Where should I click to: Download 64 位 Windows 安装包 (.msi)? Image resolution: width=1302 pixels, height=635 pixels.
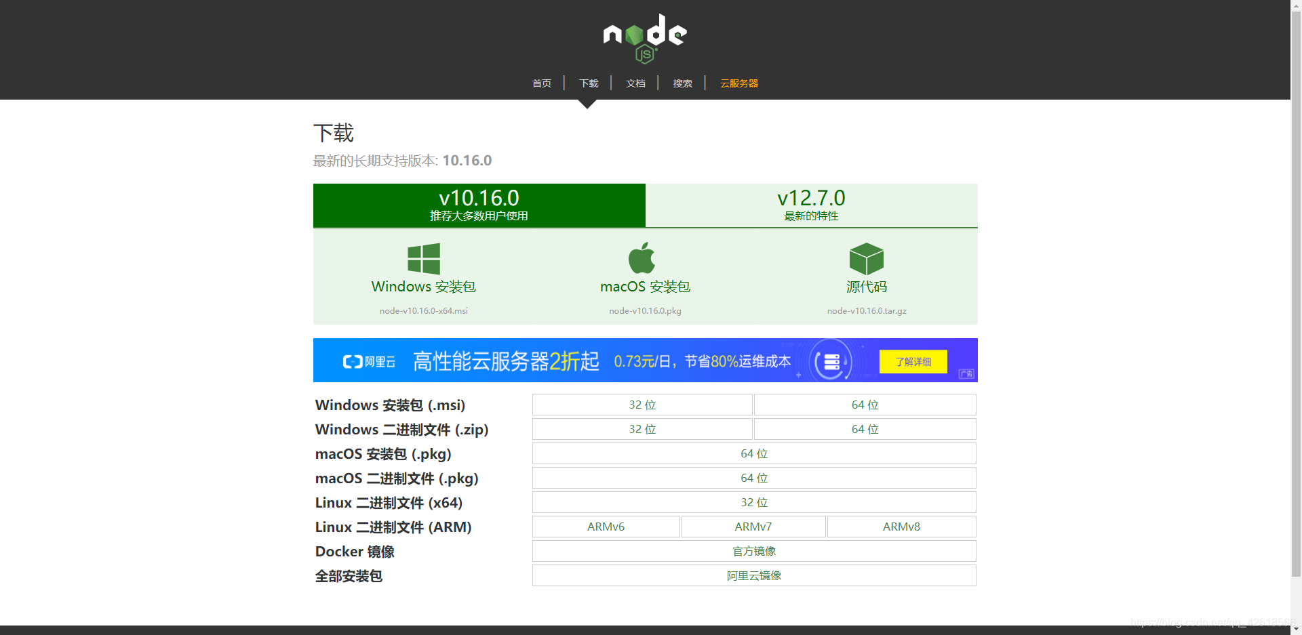pyautogui.click(x=865, y=405)
